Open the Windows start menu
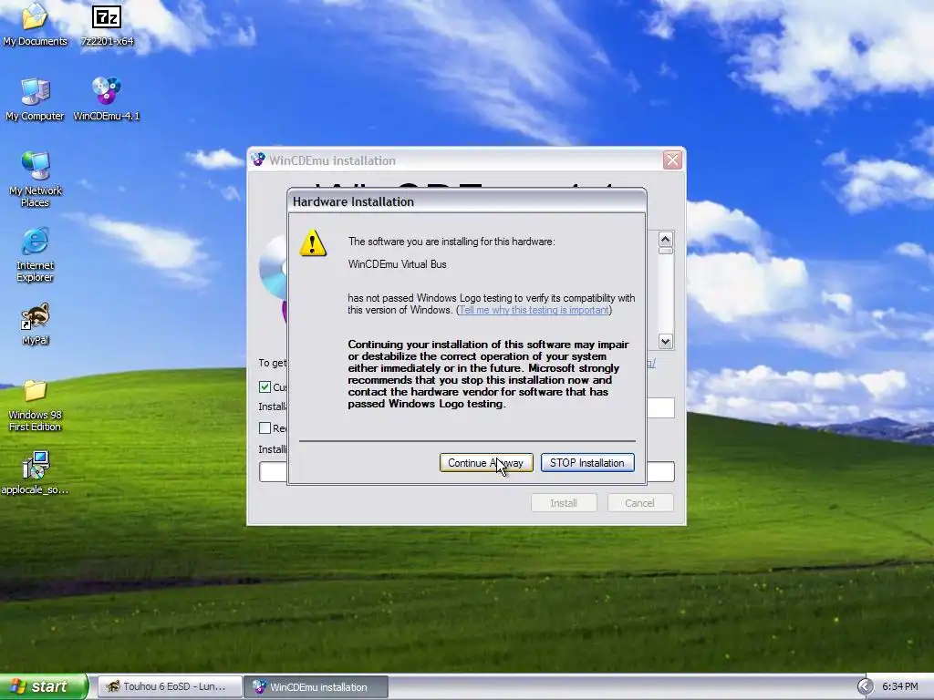Viewport: 934px width, 700px height. (44, 686)
